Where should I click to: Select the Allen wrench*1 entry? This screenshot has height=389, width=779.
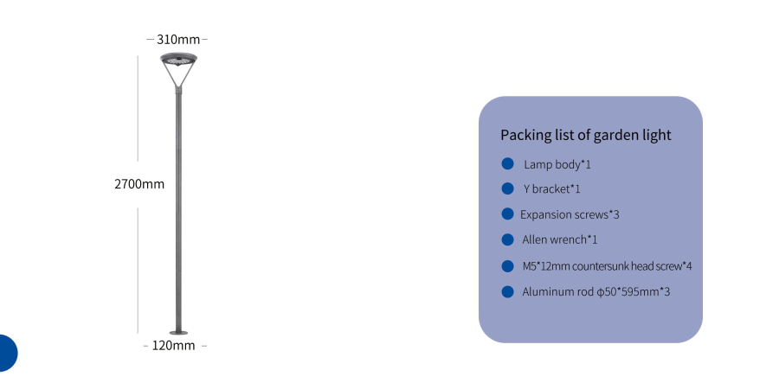pyautogui.click(x=560, y=239)
